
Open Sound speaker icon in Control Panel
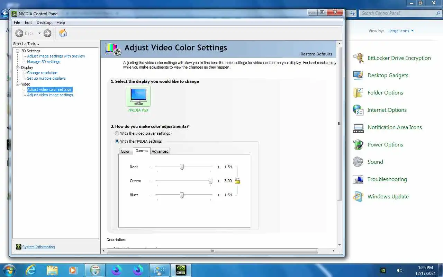(358, 162)
